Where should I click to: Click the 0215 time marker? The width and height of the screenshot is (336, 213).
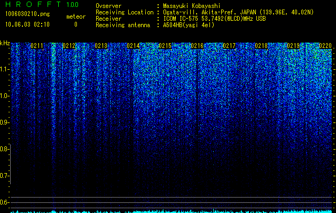pyautogui.click(x=165, y=46)
